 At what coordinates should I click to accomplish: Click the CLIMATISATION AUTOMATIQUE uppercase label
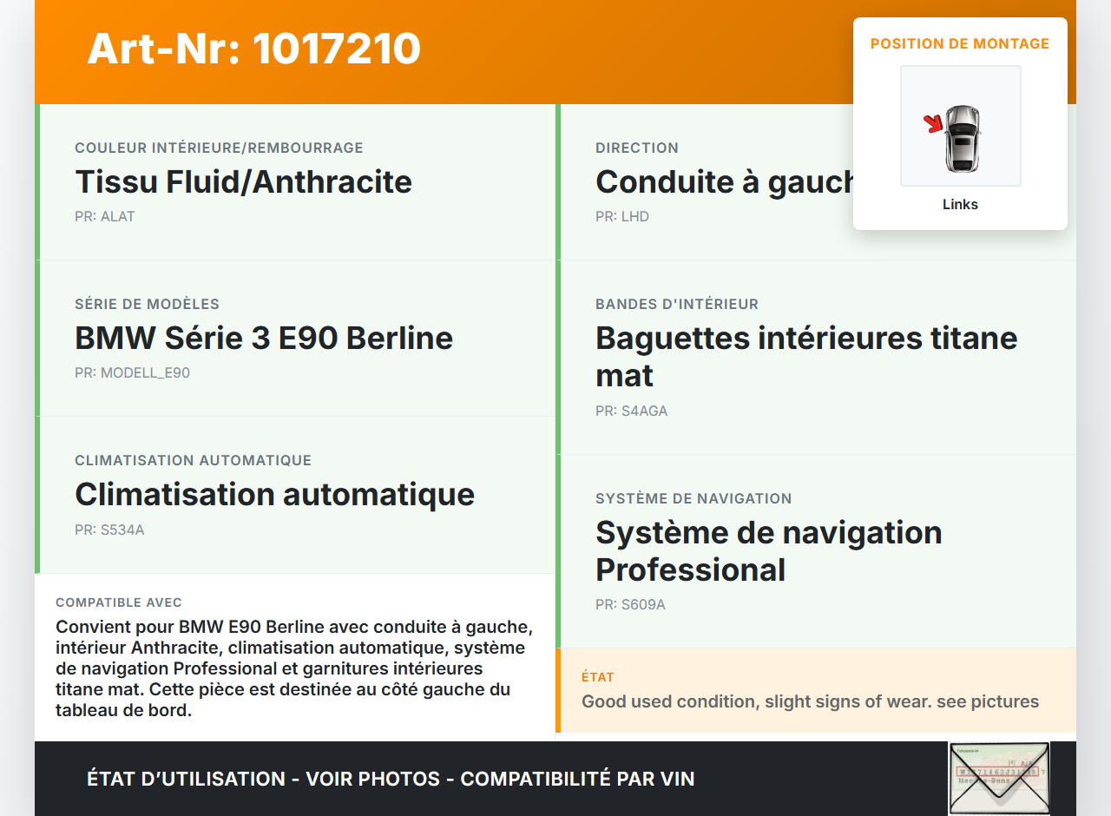coord(193,460)
